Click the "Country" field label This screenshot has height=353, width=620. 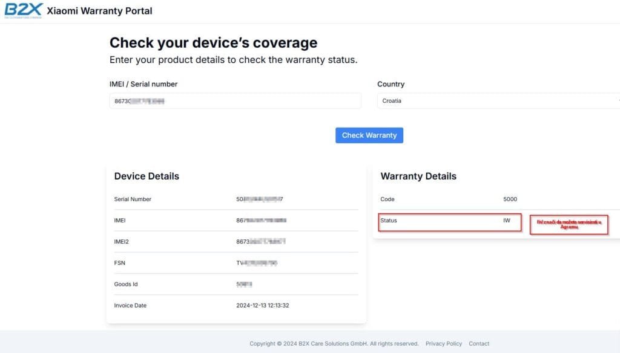[x=391, y=84]
